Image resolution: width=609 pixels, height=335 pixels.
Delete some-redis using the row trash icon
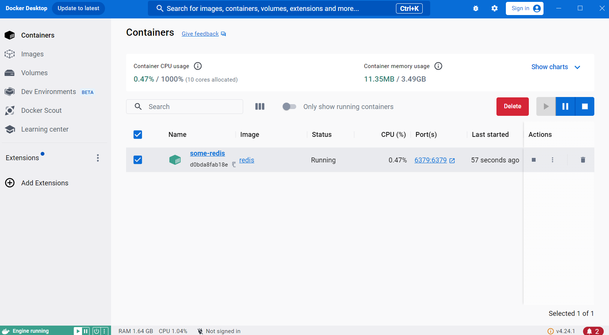click(x=583, y=160)
